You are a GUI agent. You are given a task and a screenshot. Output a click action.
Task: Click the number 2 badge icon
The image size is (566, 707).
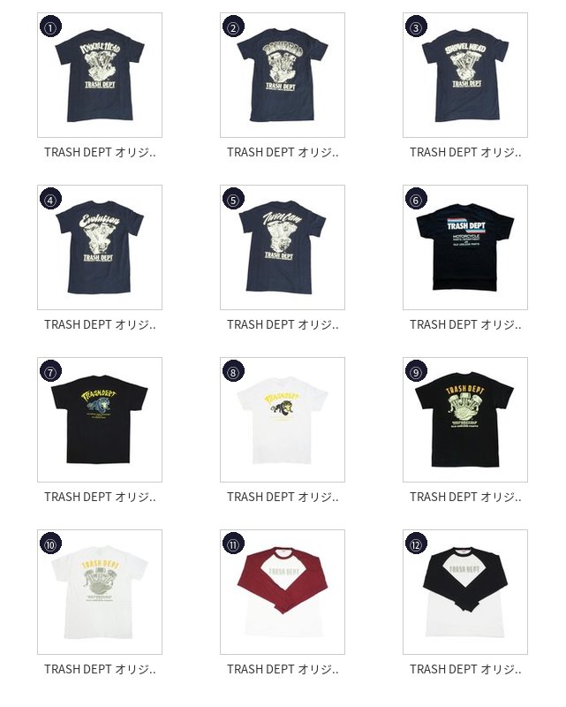233,27
